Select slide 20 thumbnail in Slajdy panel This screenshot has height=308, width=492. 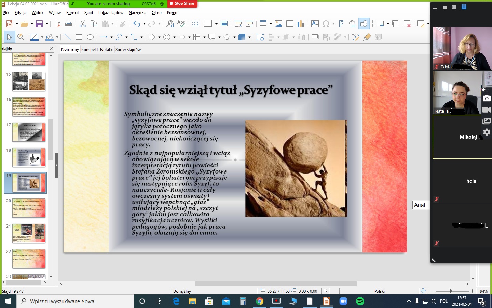pos(29,208)
